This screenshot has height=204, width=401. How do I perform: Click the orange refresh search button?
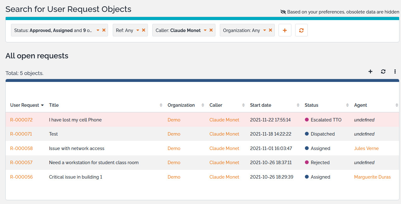click(x=301, y=30)
